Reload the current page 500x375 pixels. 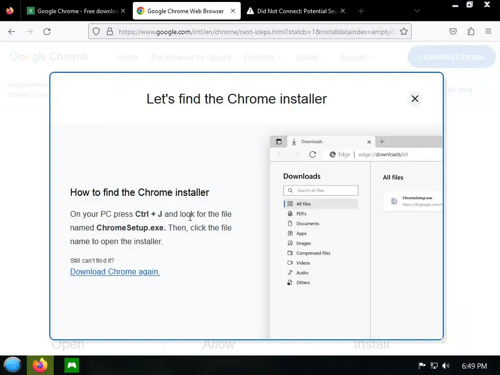pyautogui.click(x=47, y=32)
